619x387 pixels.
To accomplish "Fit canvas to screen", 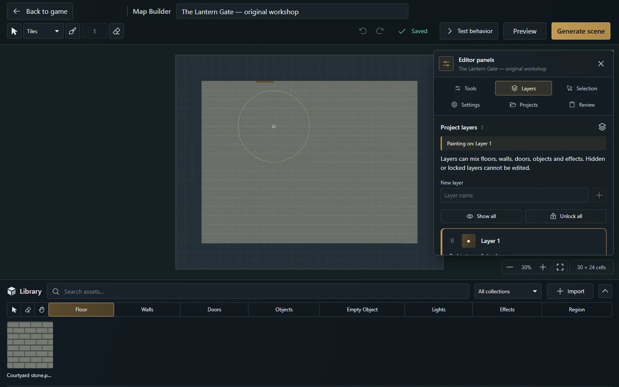I will (x=560, y=267).
